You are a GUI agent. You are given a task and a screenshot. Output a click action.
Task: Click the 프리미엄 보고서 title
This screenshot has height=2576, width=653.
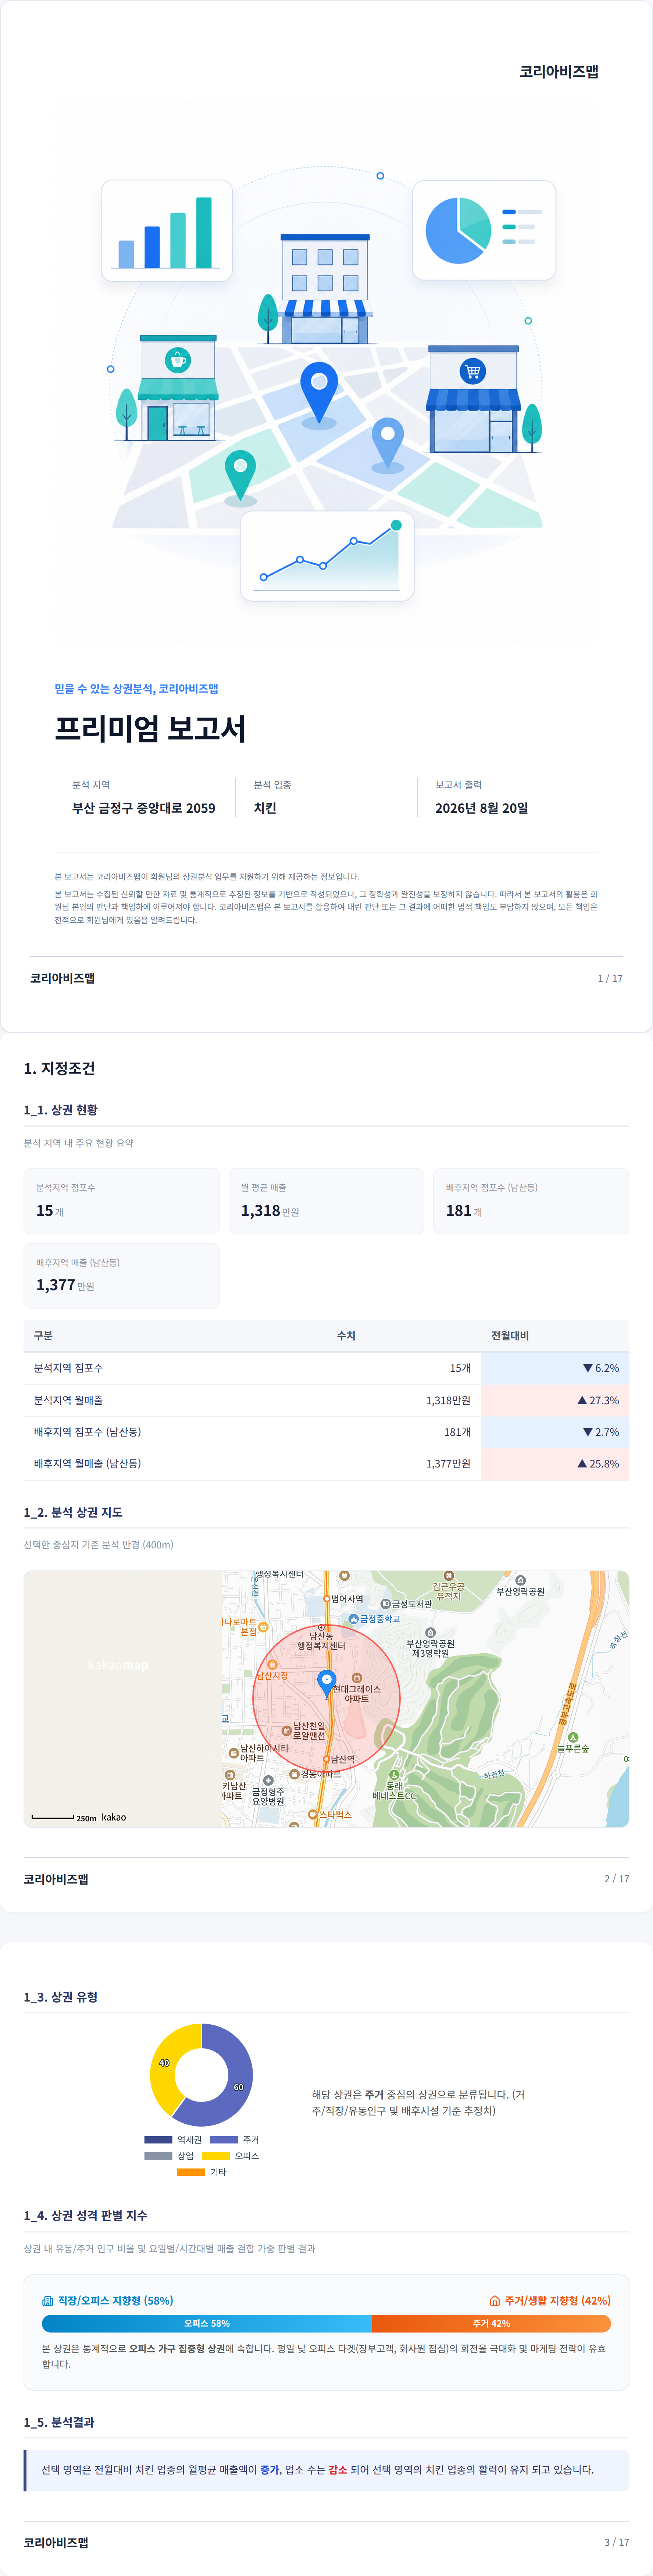coord(150,729)
